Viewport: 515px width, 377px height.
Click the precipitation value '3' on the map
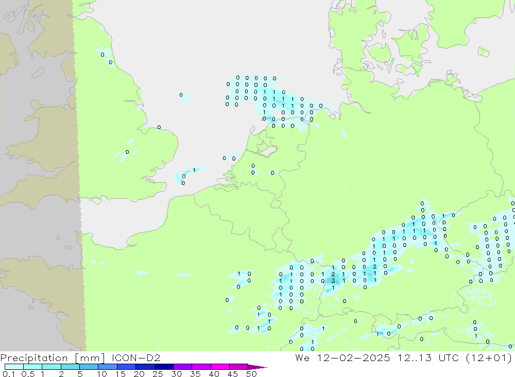pyautogui.click(x=333, y=281)
